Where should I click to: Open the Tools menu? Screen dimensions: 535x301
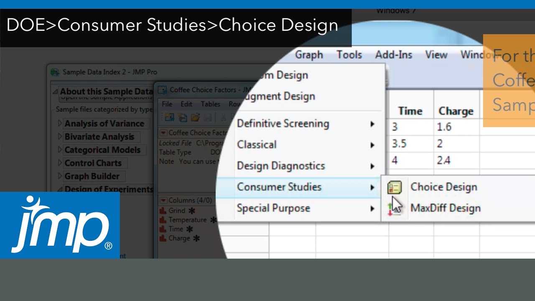tap(349, 54)
